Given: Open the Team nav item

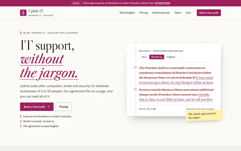Looking at the screenshot, I should tap(178, 13).
